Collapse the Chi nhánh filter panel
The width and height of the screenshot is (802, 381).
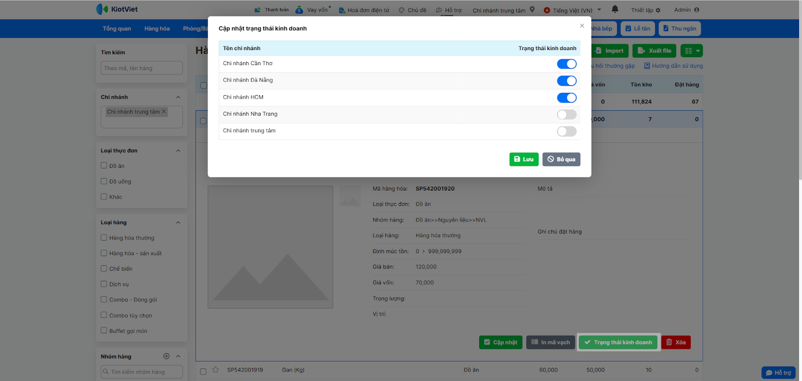pos(178,97)
